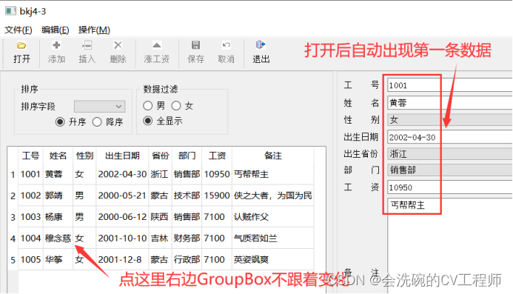Screen dimensions: 513x294
Task: Open the 部门 combo box showing 销售部
Action: coord(450,170)
